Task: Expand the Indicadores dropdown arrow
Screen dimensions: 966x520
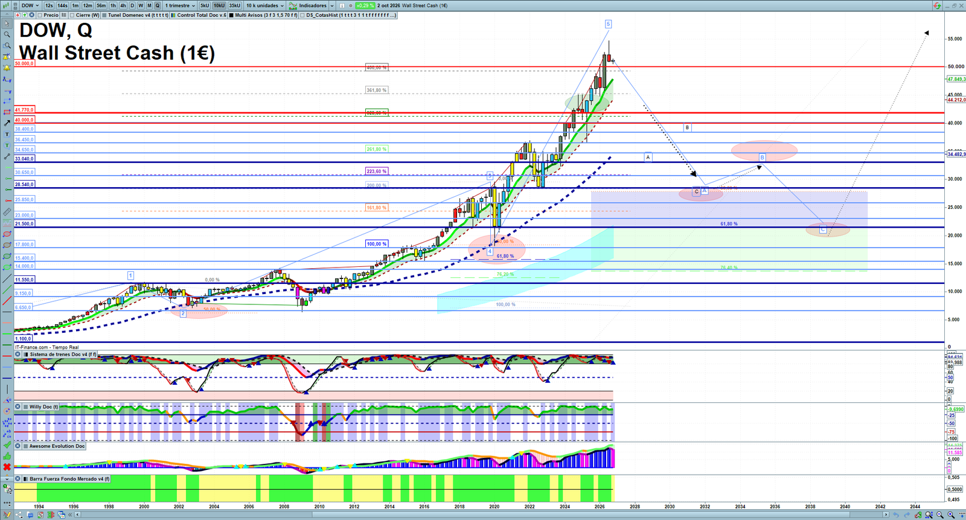Action: click(x=332, y=5)
